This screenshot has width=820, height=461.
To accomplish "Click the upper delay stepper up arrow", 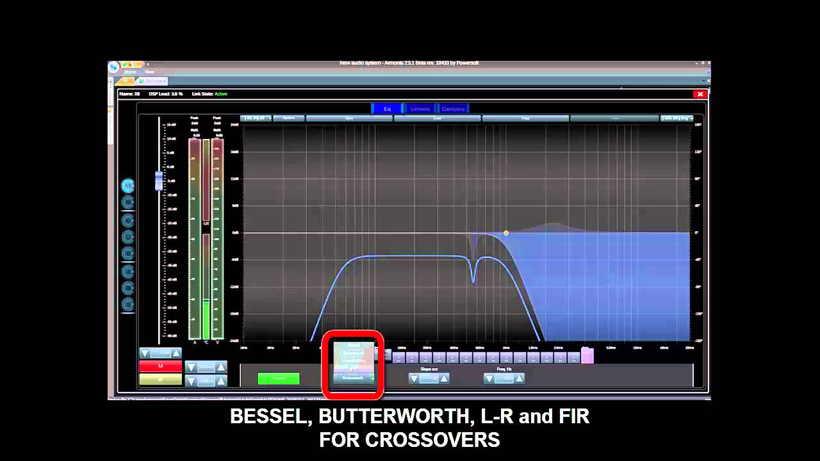I will point(221,367).
